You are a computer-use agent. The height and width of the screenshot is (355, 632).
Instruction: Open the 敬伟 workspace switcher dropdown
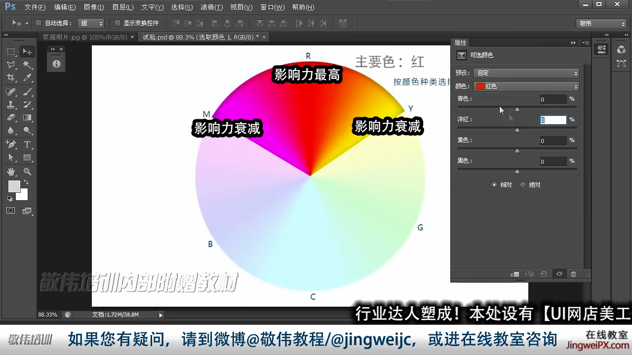(601, 24)
